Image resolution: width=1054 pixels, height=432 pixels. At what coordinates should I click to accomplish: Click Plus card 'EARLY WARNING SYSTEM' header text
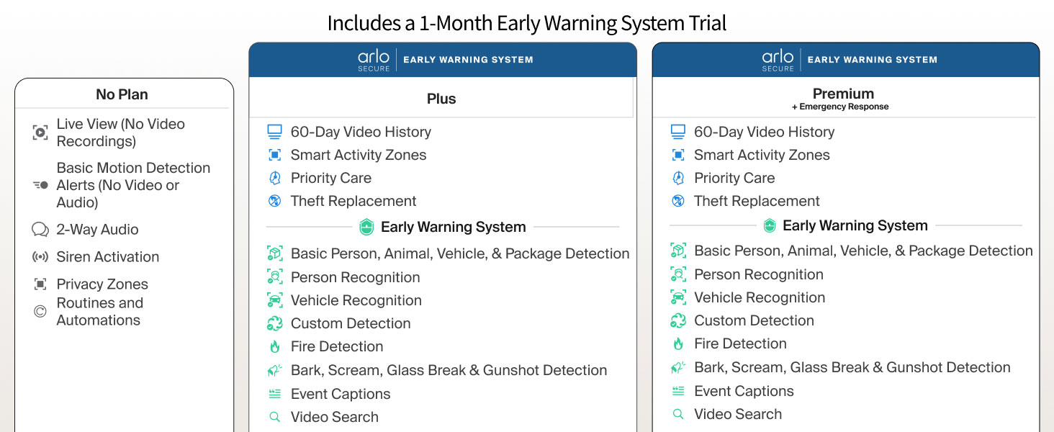pyautogui.click(x=468, y=60)
